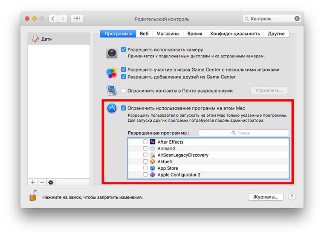This screenshot has height=237, width=324.
Task: Open Журналы… logs button
Action: (266, 197)
